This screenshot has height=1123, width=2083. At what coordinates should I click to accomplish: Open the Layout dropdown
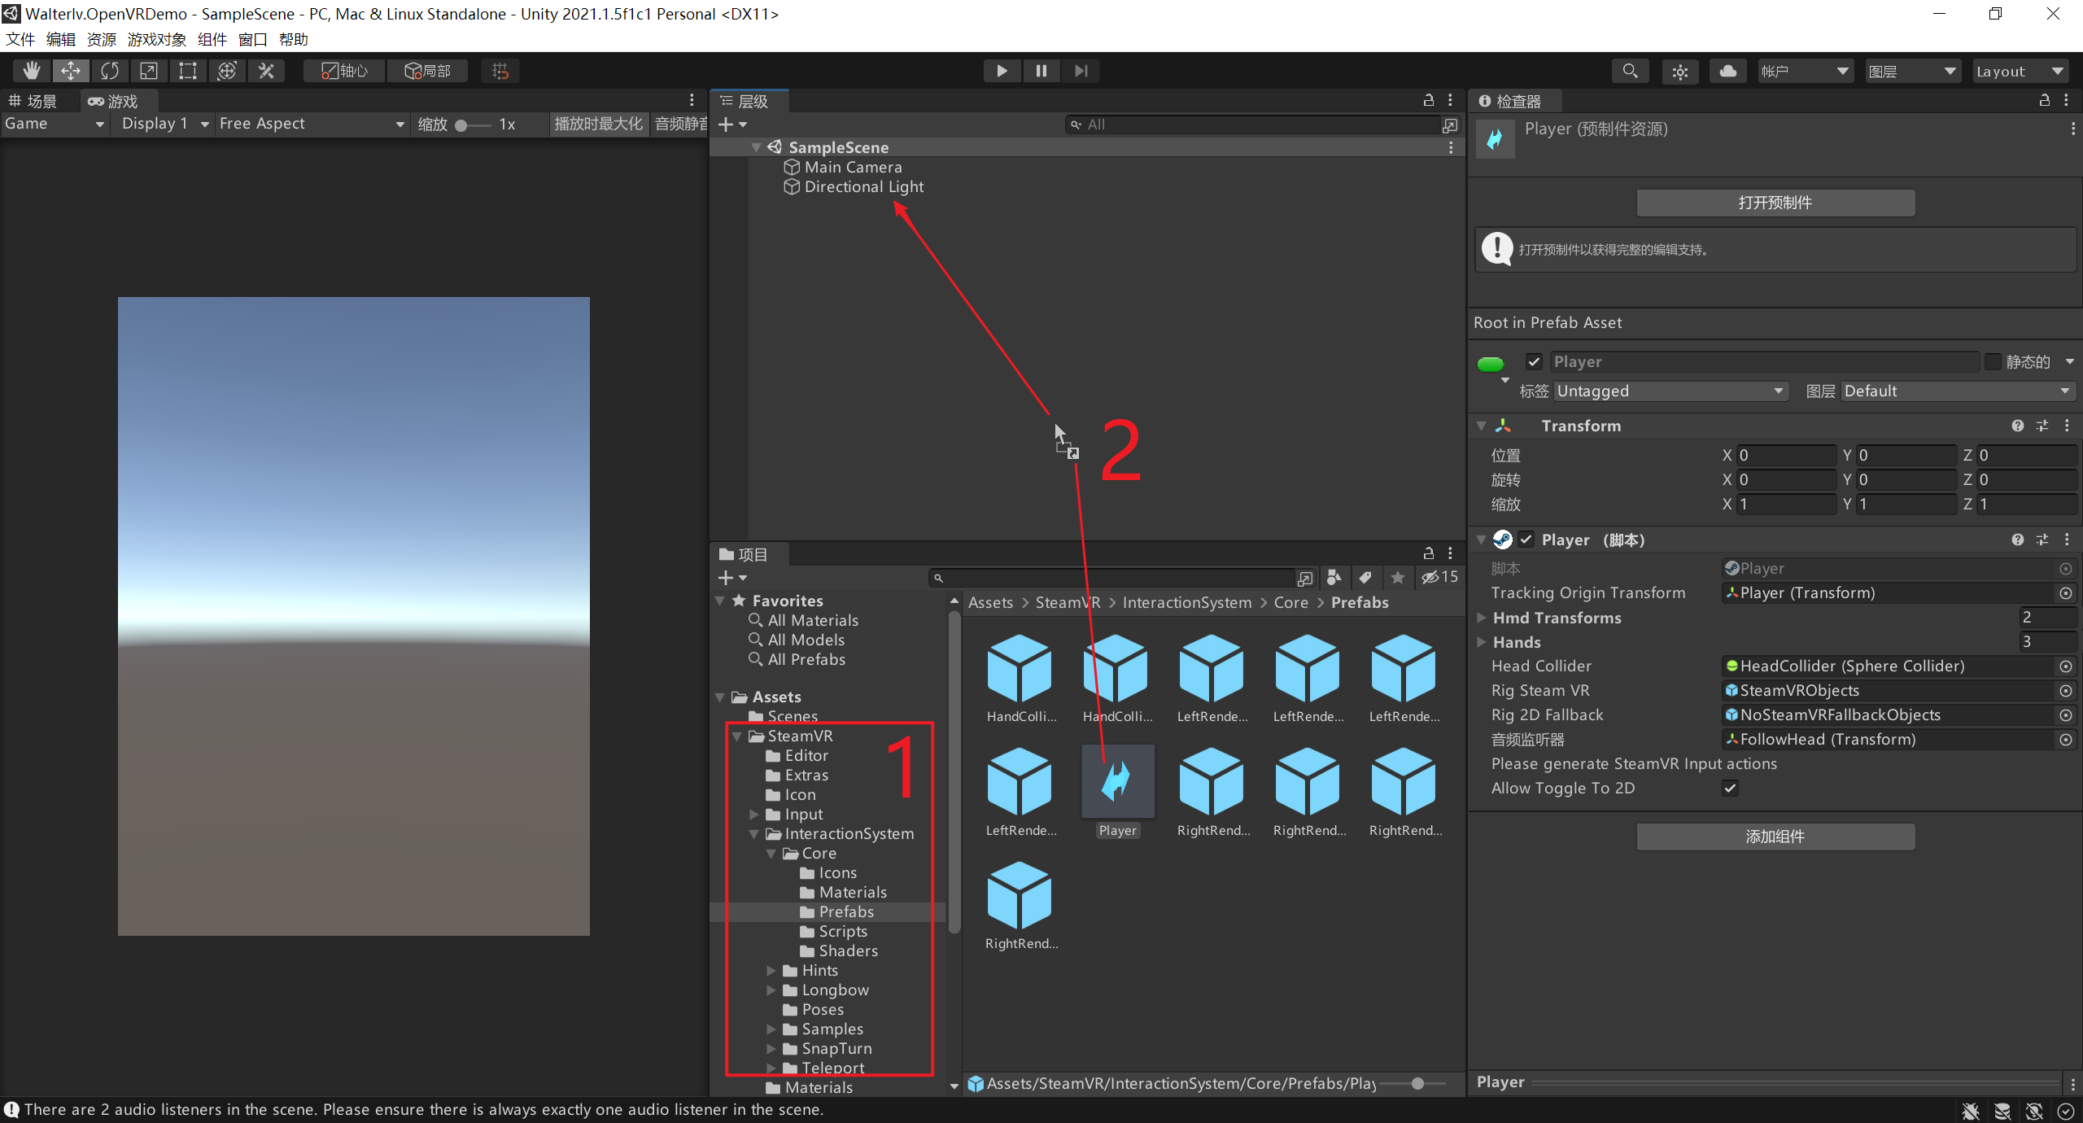[2020, 71]
